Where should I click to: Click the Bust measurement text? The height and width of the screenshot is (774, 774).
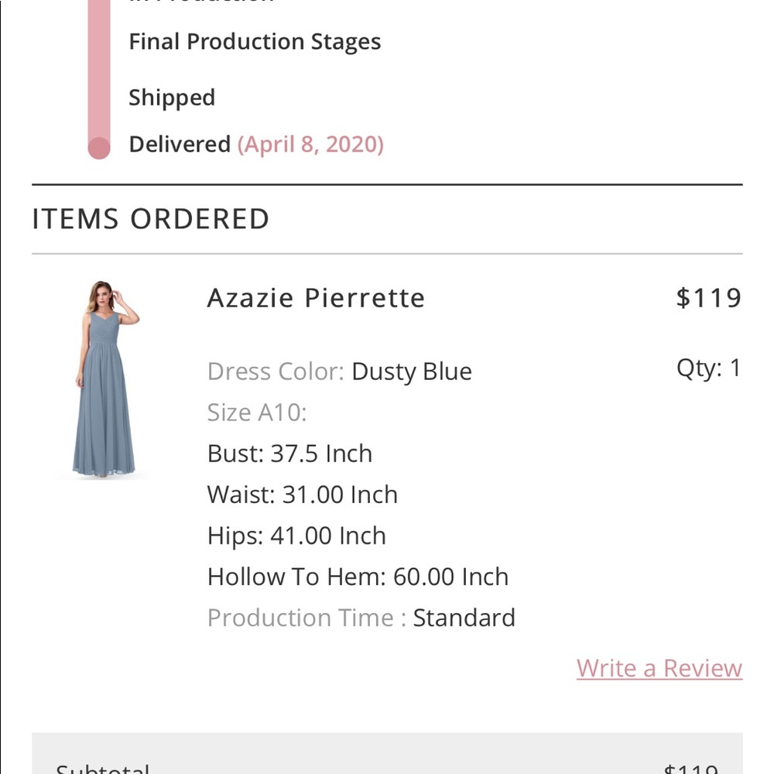[289, 453]
